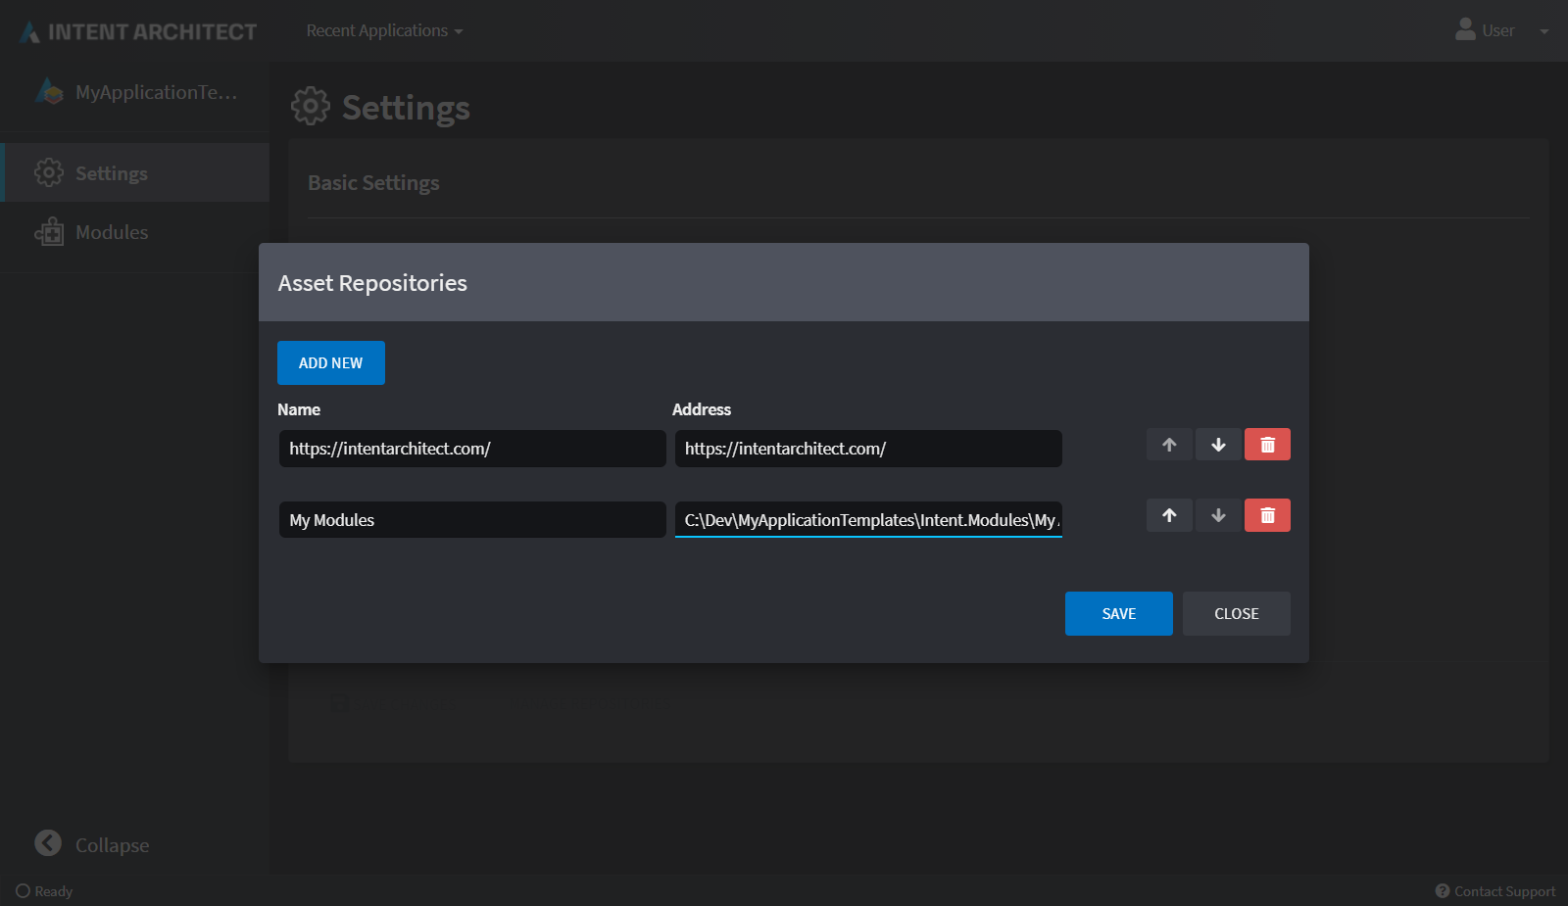Click the Contact Support question mark icon
Viewport: 1568px width, 906px height.
[1442, 890]
